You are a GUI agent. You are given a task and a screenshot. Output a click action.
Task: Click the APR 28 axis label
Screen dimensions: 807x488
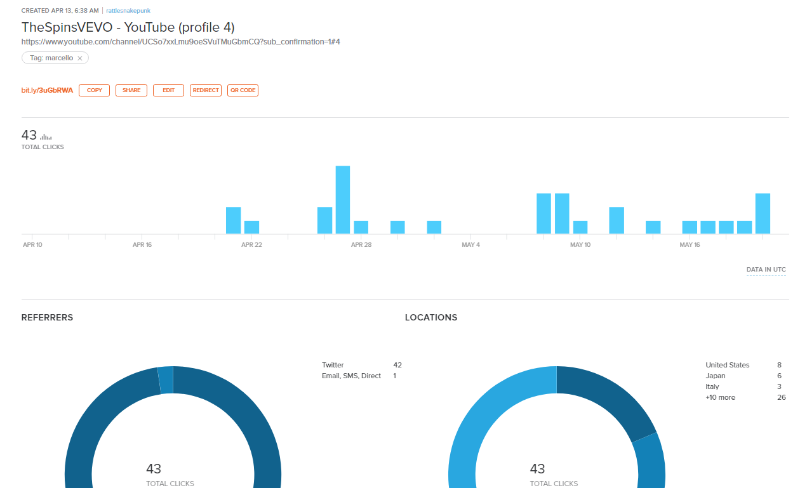(x=361, y=245)
